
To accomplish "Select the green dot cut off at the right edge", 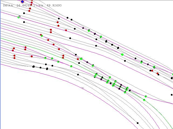I will click(172, 74).
